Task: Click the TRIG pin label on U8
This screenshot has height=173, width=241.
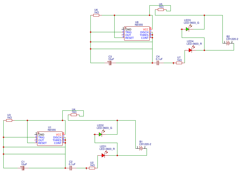Action: pyautogui.click(x=128, y=32)
